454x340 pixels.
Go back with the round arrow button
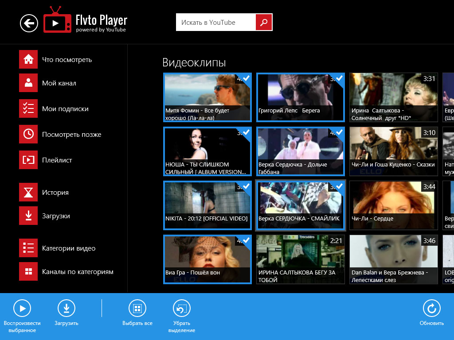tap(29, 23)
